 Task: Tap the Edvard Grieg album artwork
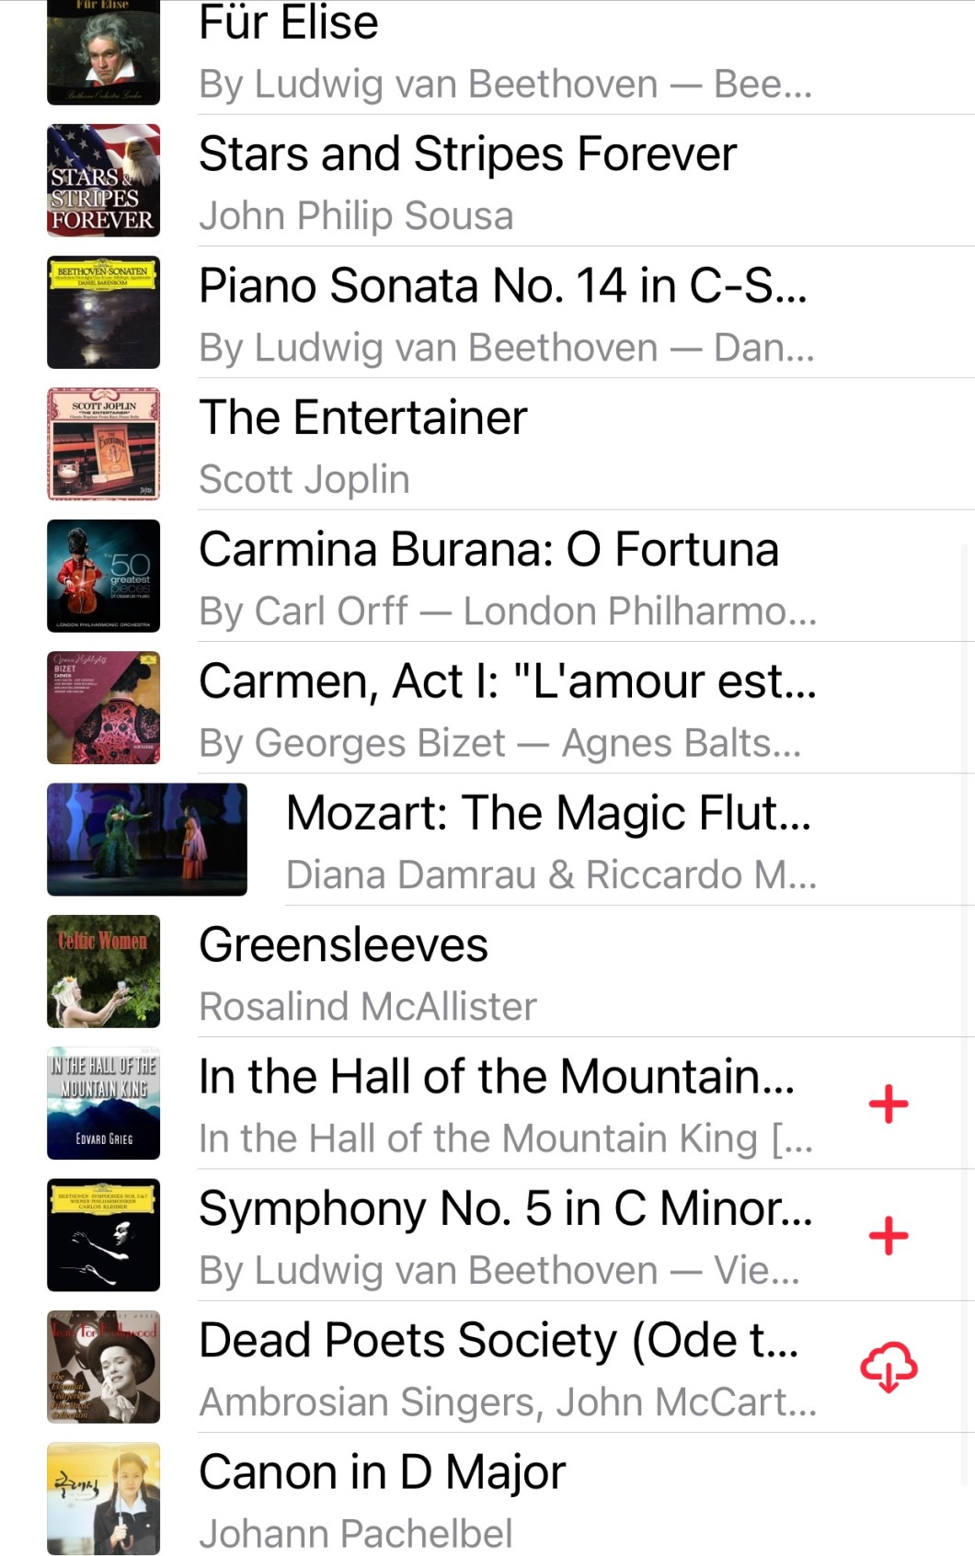pos(103,1103)
